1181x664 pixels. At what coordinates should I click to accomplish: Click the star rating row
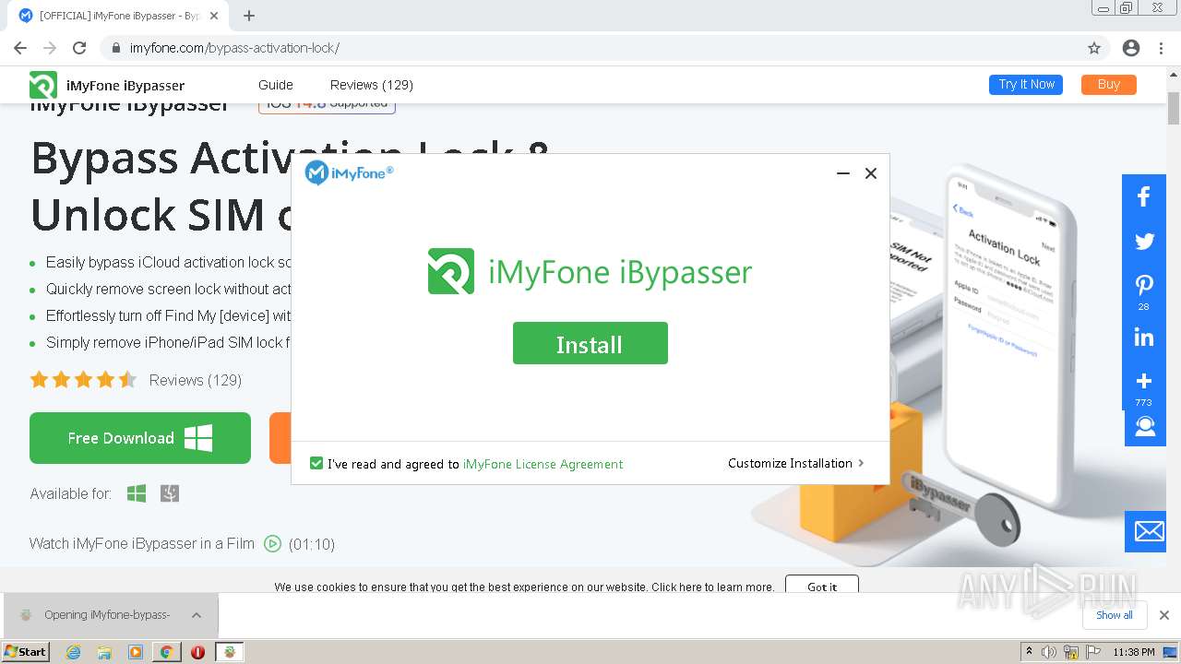(83, 380)
